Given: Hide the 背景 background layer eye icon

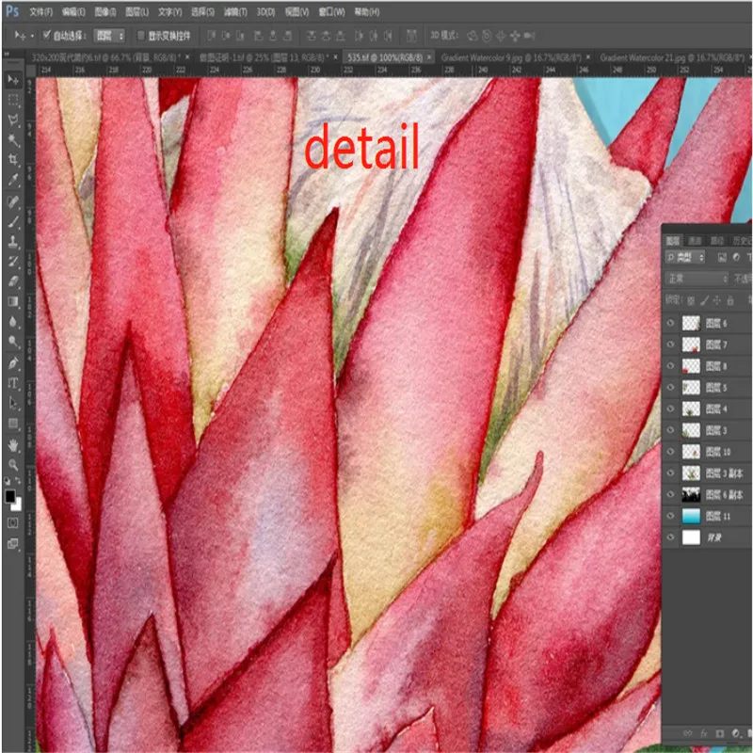Looking at the screenshot, I should 671,537.
